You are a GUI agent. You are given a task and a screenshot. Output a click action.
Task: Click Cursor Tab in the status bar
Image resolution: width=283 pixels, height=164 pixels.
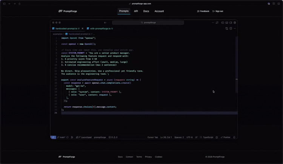[152, 137]
